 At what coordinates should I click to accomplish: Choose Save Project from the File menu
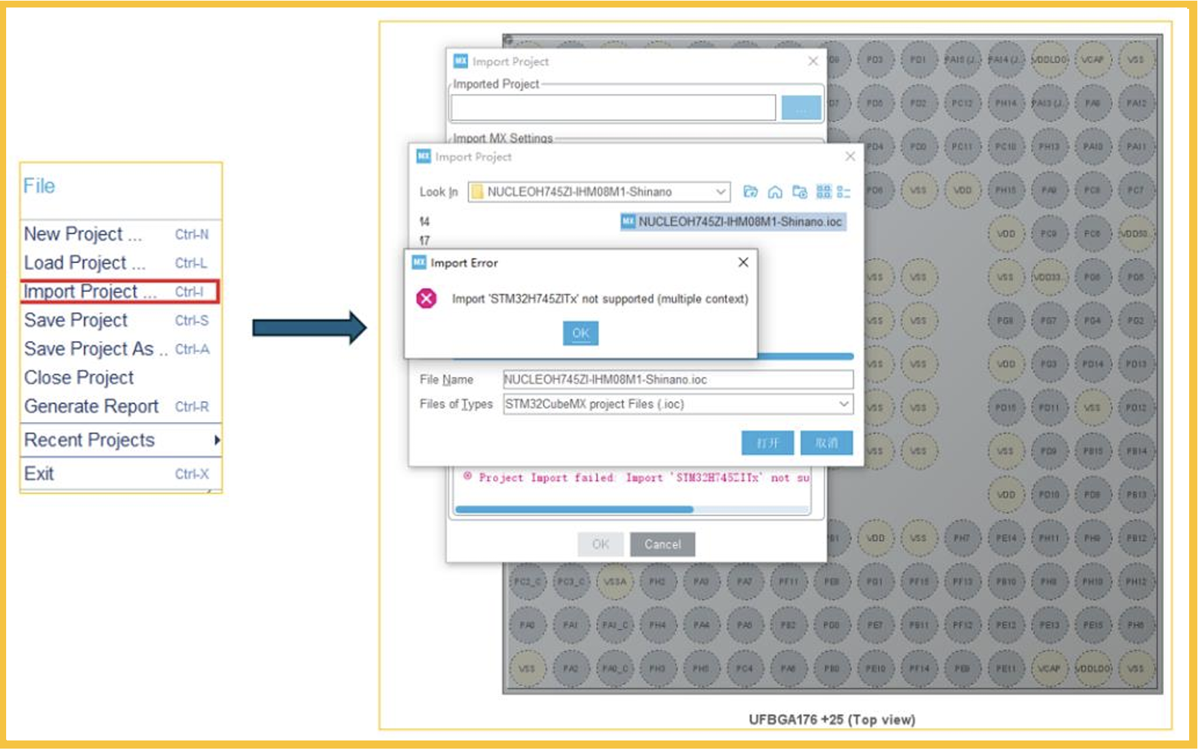pyautogui.click(x=121, y=320)
